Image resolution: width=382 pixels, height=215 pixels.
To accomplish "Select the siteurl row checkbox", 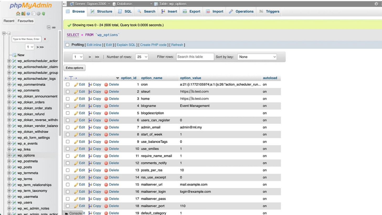I will [68, 92].
